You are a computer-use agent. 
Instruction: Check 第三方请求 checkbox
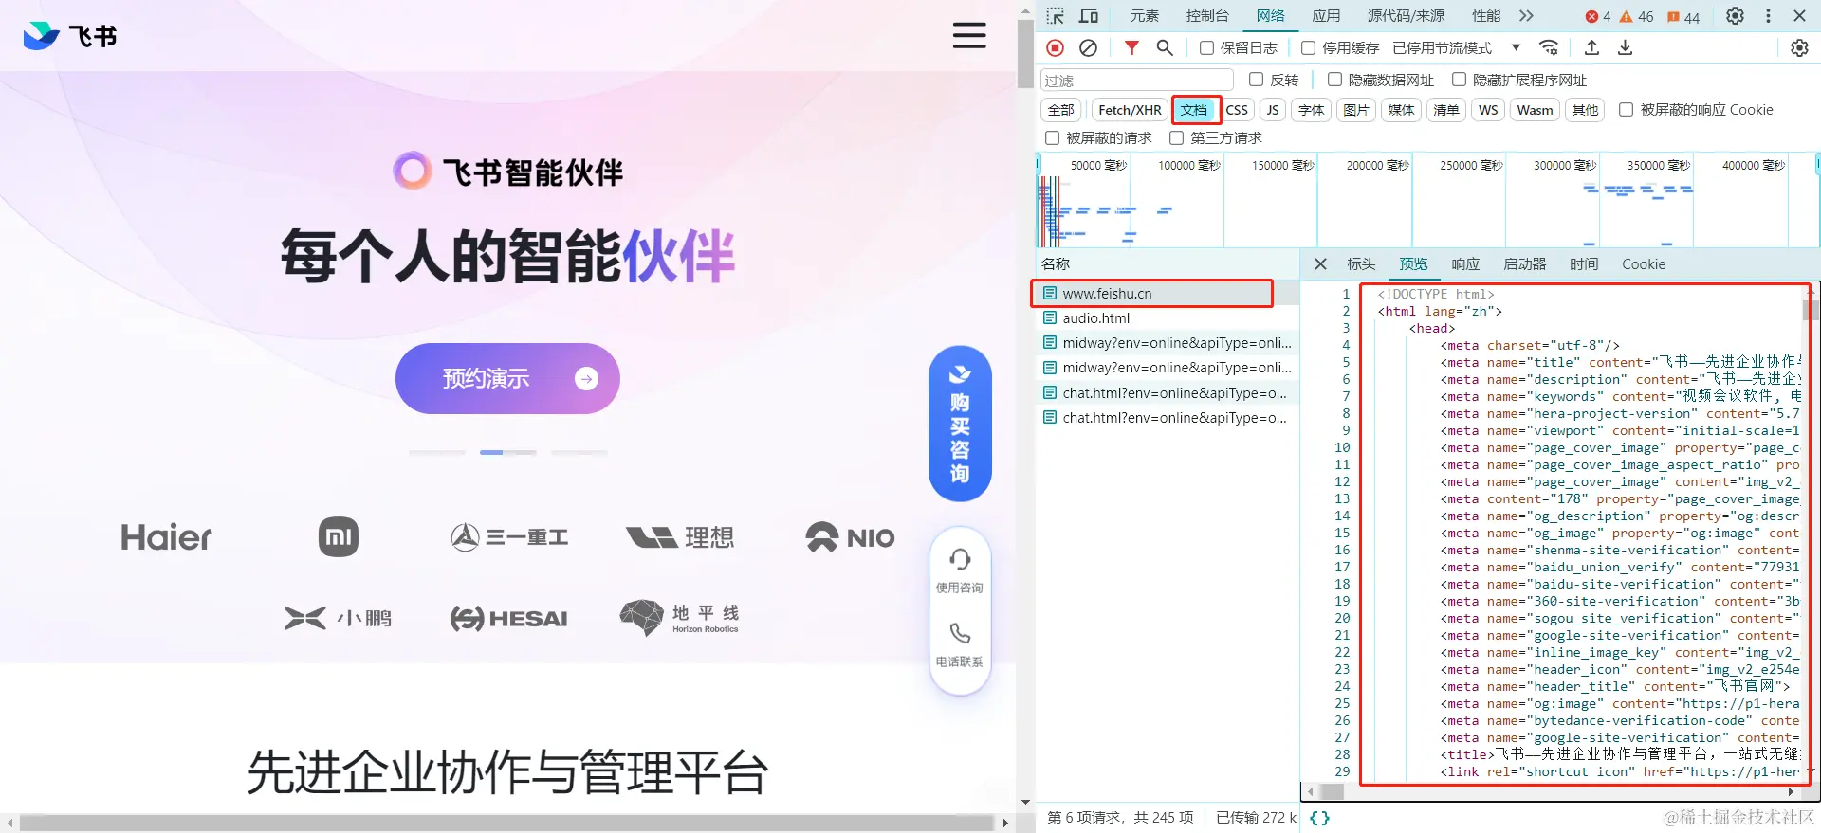point(1177,138)
